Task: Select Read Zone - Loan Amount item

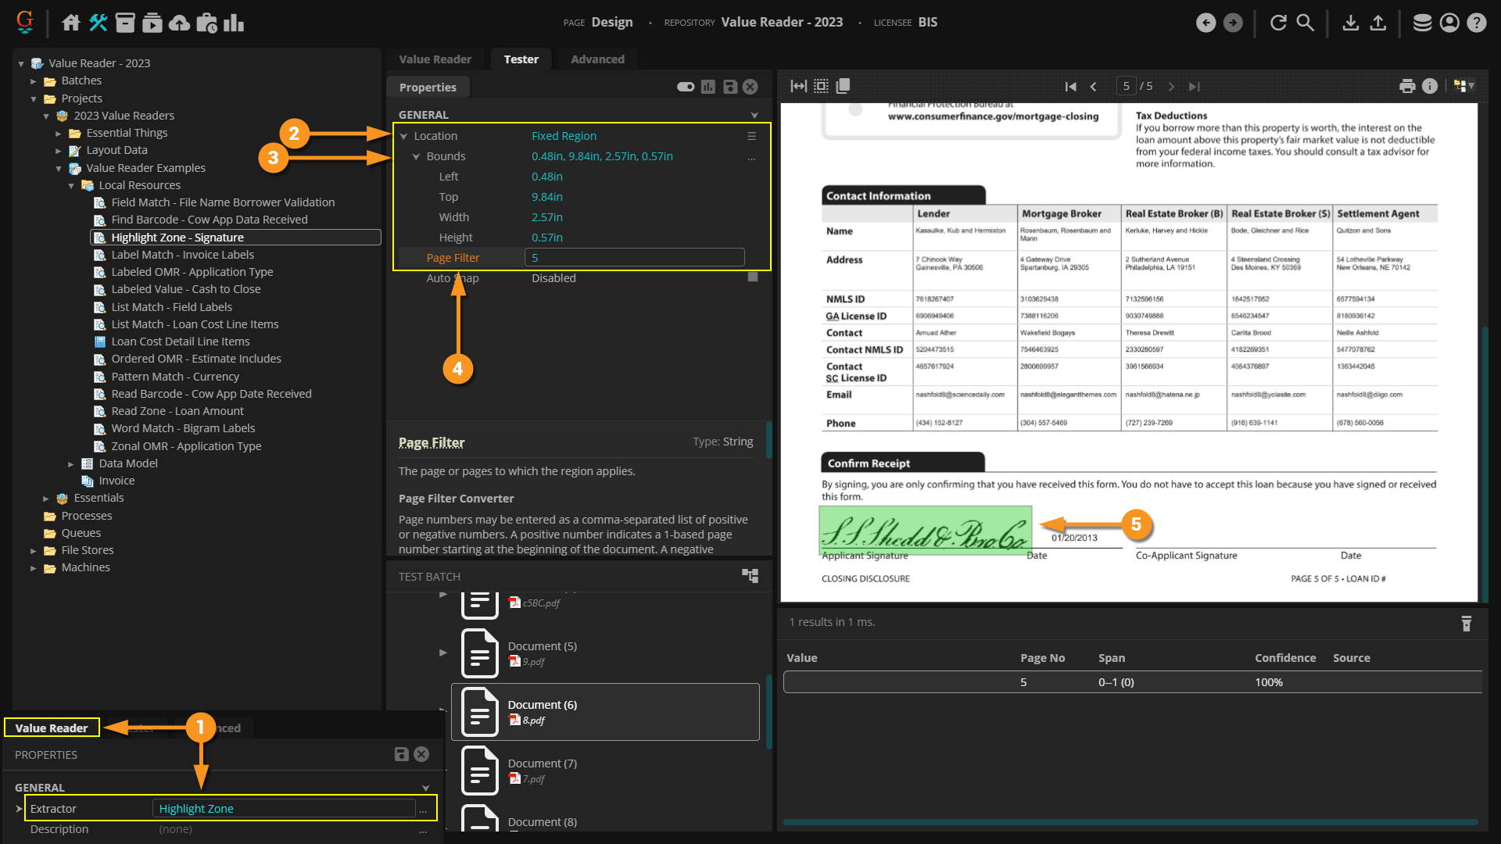Action: 177,411
